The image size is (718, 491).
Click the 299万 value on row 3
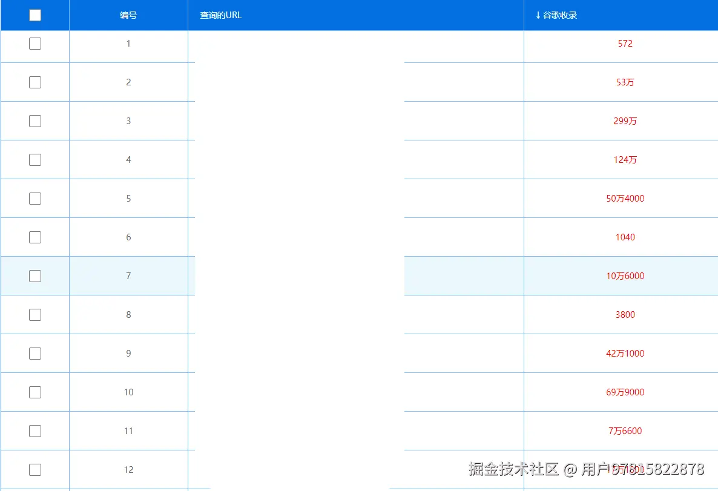pyautogui.click(x=625, y=120)
